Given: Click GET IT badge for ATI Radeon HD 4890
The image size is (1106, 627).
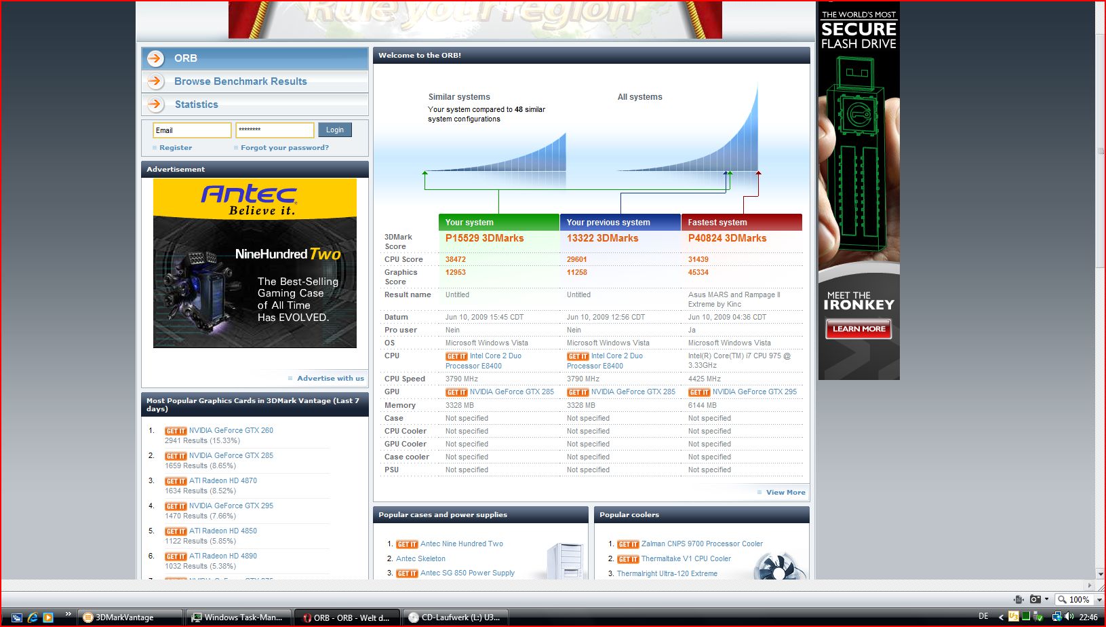Looking at the screenshot, I should (176, 556).
